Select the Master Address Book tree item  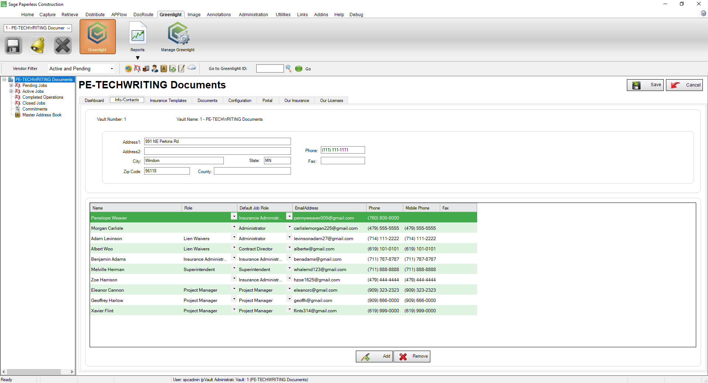(x=42, y=115)
